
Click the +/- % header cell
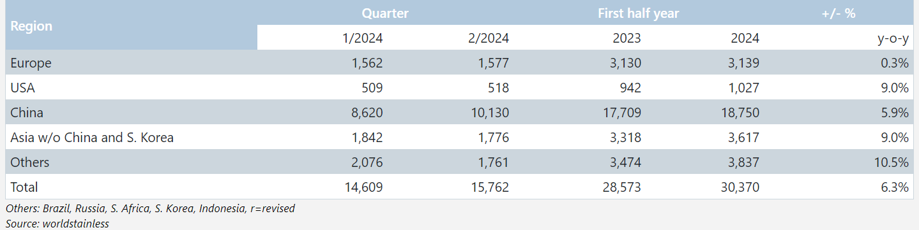coord(839,13)
